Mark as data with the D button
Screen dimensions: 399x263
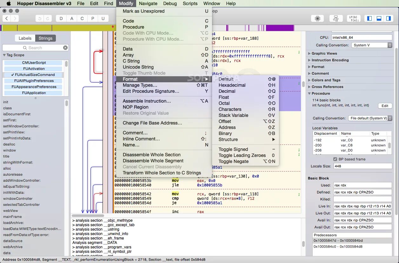(61, 18)
